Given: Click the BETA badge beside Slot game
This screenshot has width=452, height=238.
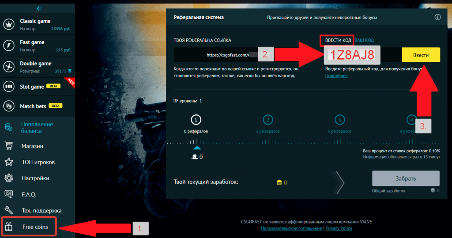Looking at the screenshot, I should [53, 86].
